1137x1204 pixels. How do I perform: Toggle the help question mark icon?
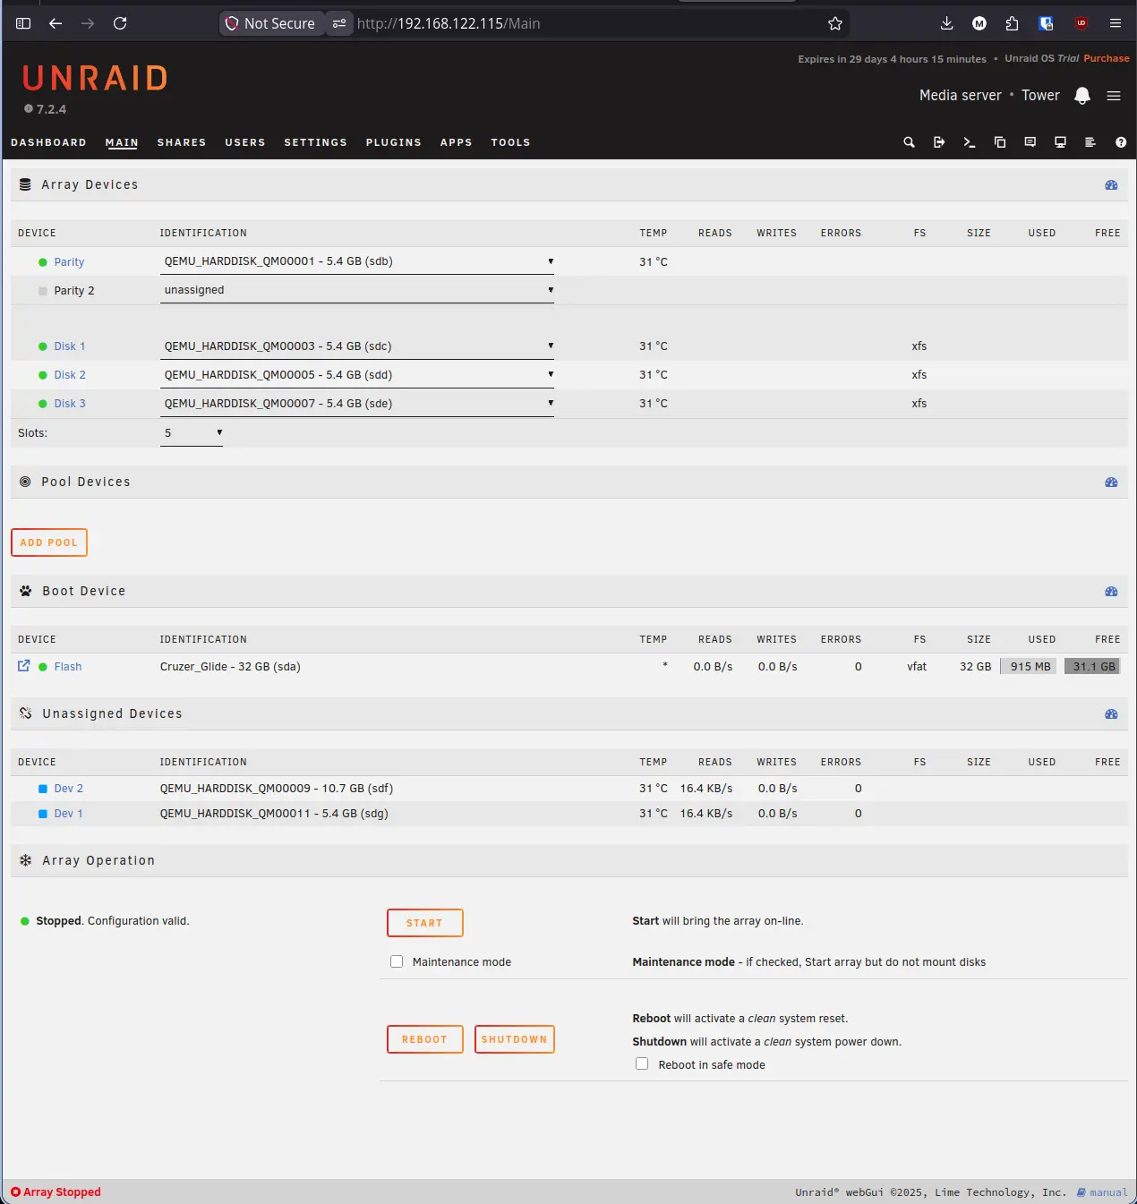click(x=1121, y=142)
